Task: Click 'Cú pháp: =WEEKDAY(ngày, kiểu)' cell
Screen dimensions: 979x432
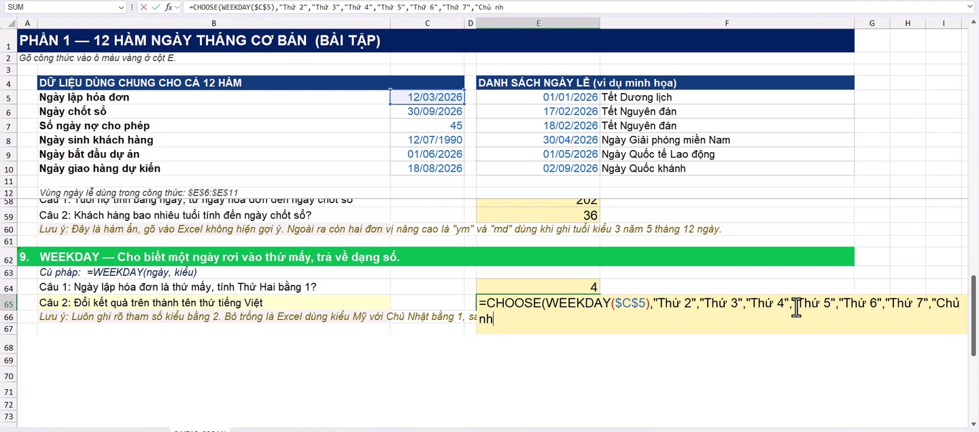Action: tap(118, 272)
